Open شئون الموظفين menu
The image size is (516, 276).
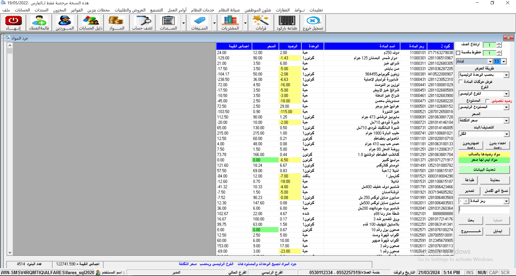(258, 10)
